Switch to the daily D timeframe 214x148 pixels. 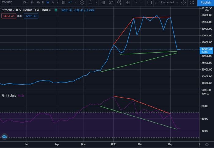click(x=43, y=2)
